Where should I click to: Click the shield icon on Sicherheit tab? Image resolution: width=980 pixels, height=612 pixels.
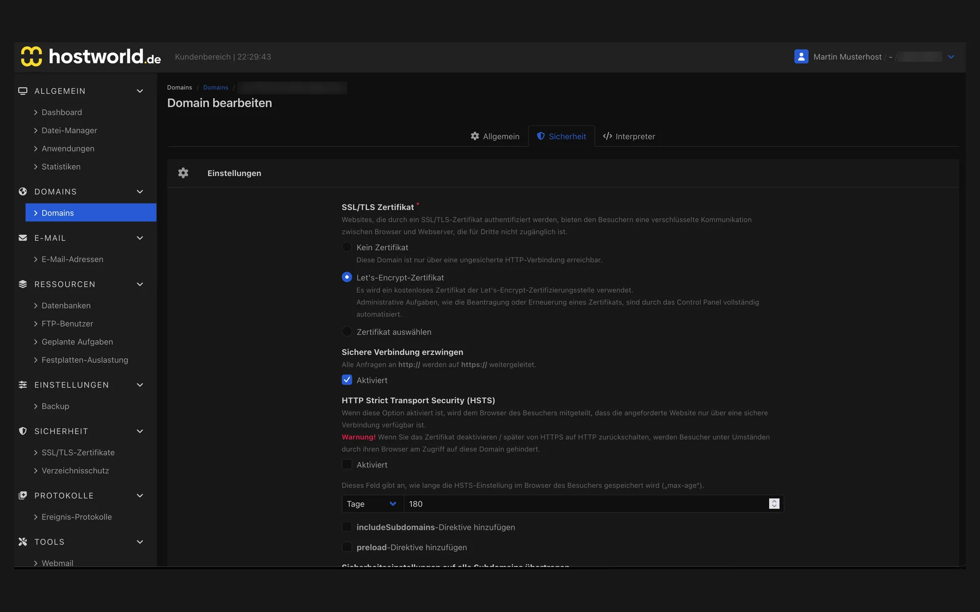point(541,136)
